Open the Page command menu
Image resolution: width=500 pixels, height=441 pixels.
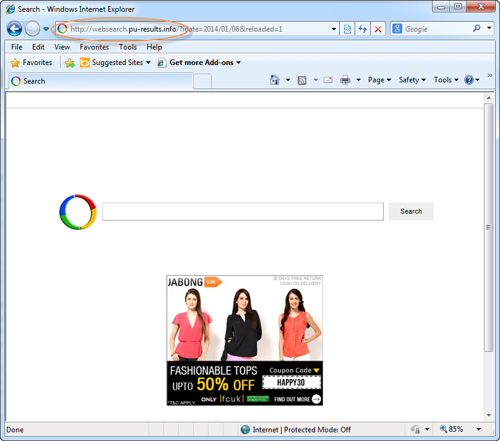379,80
